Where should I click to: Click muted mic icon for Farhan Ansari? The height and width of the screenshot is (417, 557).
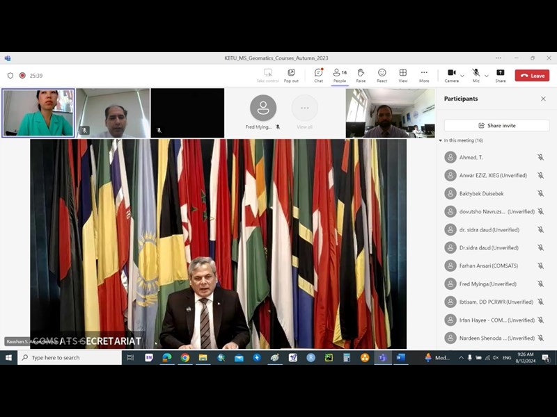coord(540,265)
